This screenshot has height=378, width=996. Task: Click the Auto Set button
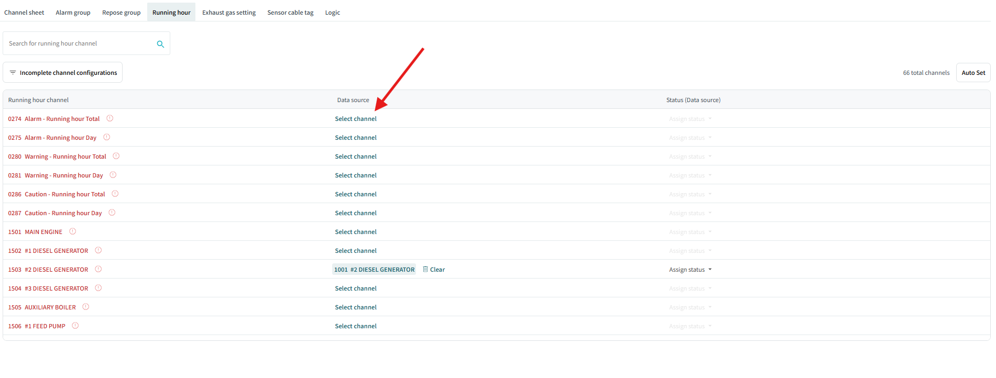pos(973,73)
